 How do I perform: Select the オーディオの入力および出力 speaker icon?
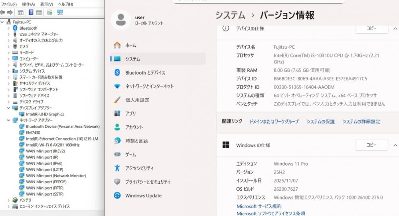(15, 40)
